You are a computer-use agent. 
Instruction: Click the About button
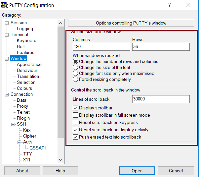point(22,171)
